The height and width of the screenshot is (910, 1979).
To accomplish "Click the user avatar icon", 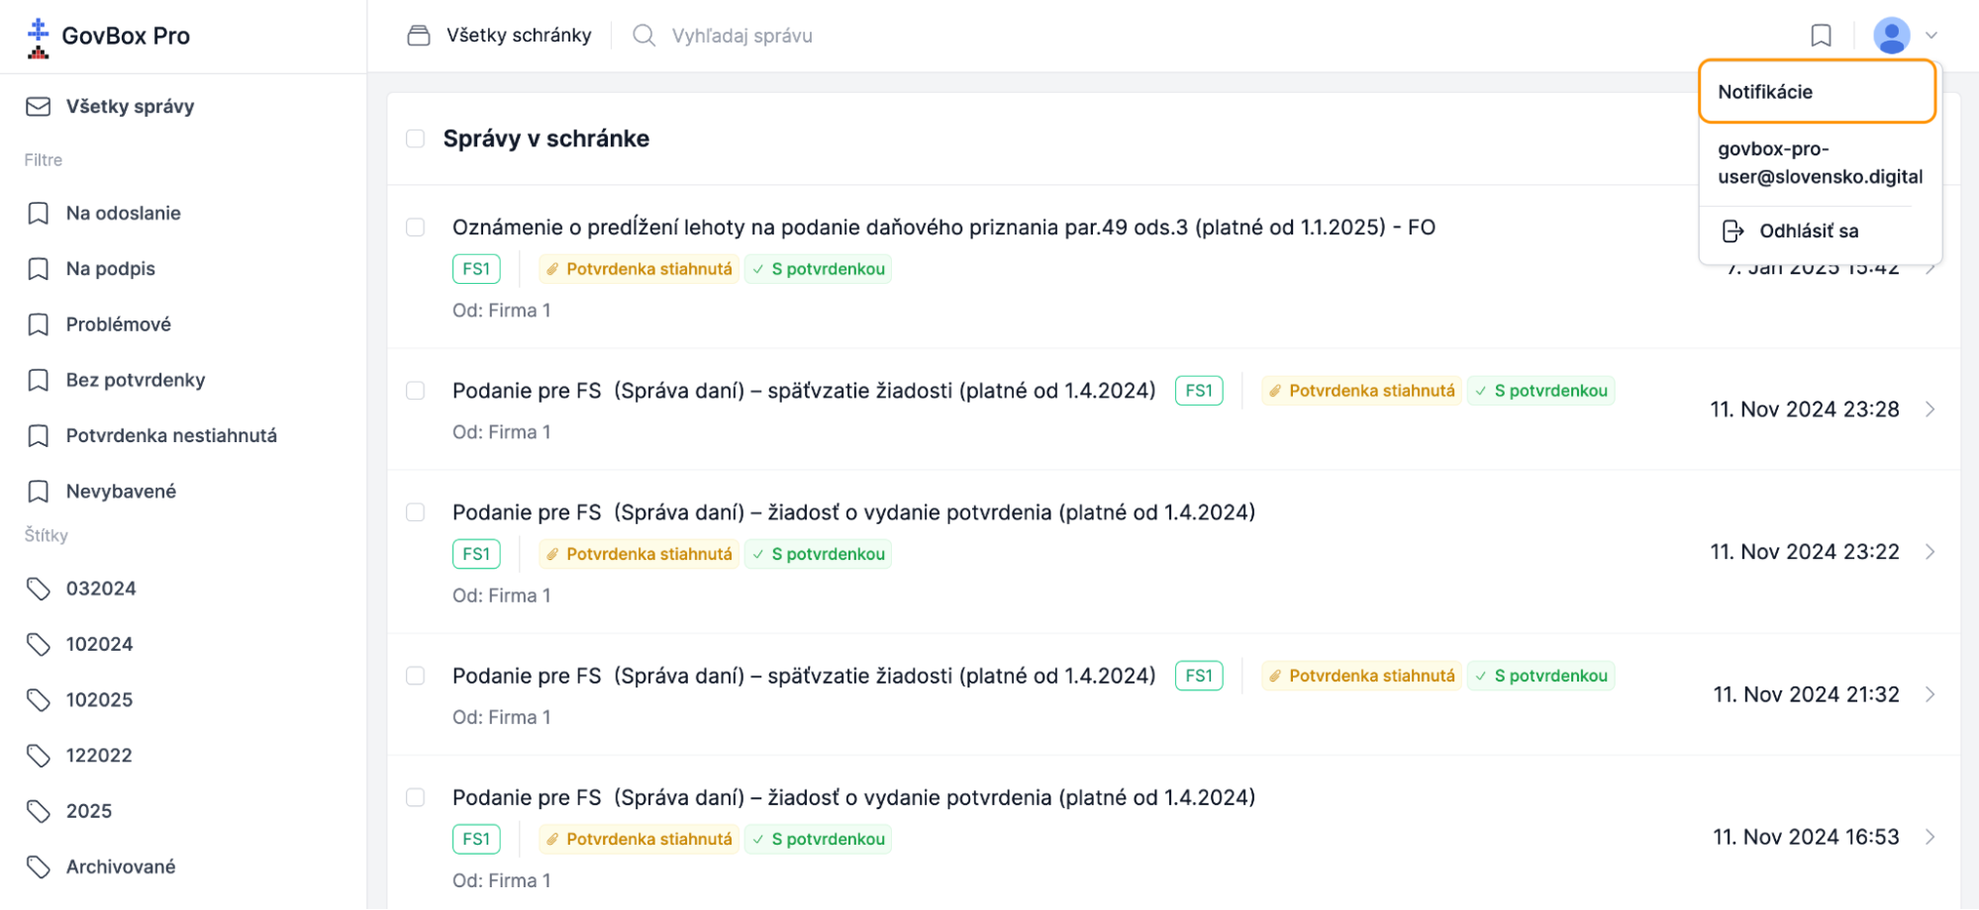I will pos(1891,36).
